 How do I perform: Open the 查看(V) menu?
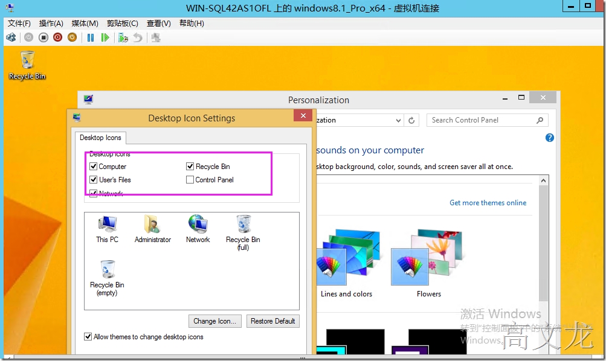[158, 24]
